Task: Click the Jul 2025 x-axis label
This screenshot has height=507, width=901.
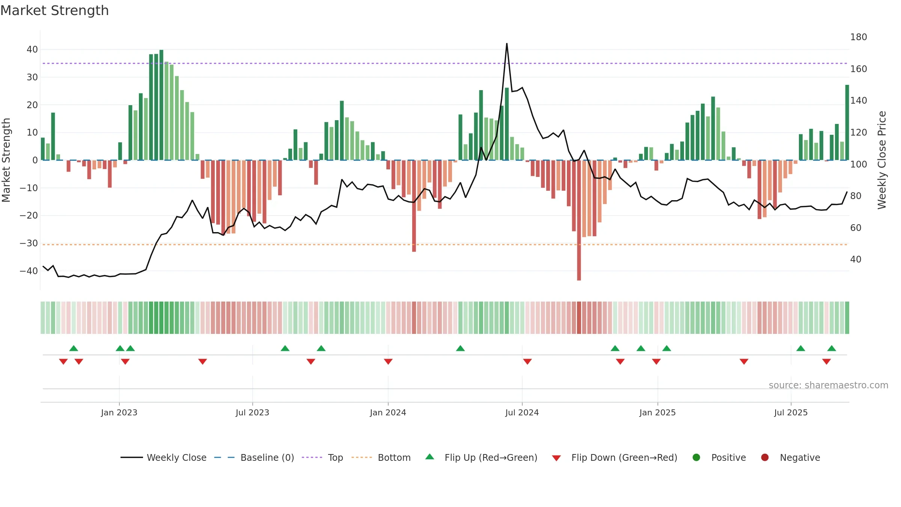Action: coord(791,412)
